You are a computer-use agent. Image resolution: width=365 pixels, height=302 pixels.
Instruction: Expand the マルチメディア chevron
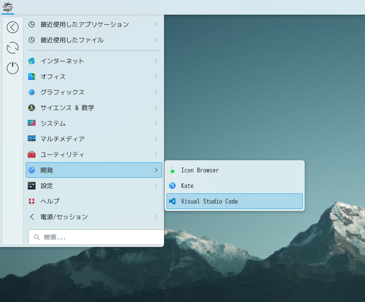click(x=156, y=139)
